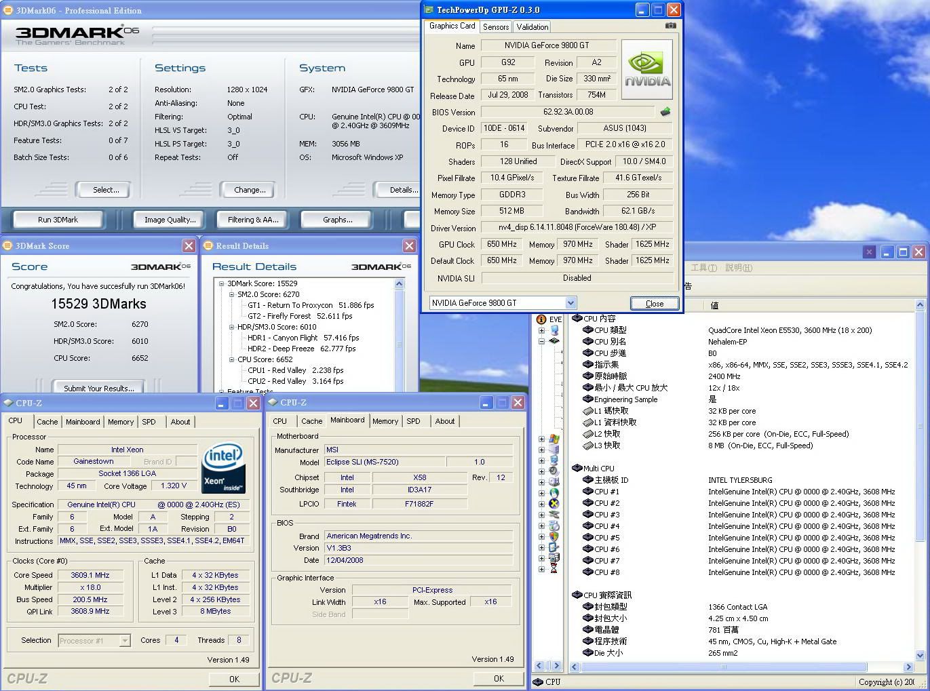Click the Graphs... button
The width and height of the screenshot is (930, 691).
point(337,220)
